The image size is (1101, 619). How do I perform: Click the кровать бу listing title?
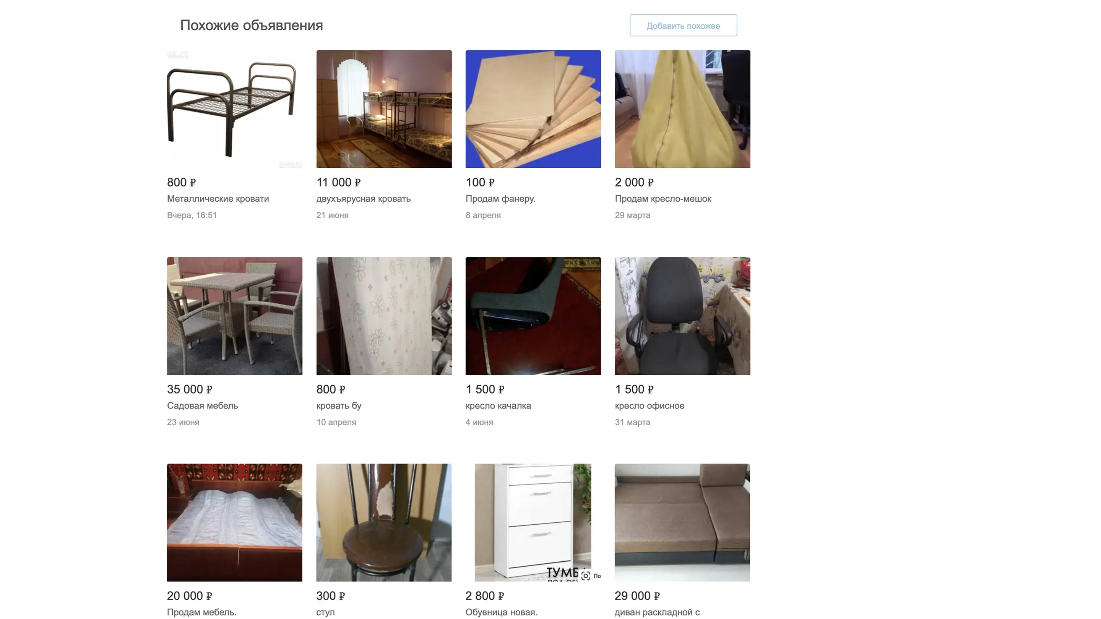click(x=339, y=406)
